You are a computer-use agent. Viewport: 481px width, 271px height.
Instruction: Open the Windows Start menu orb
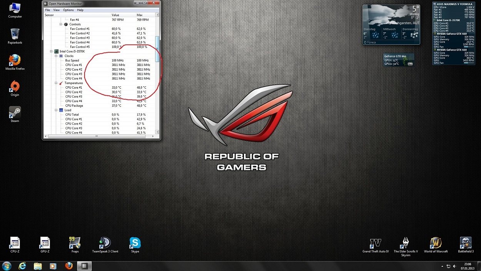[x=7, y=266]
